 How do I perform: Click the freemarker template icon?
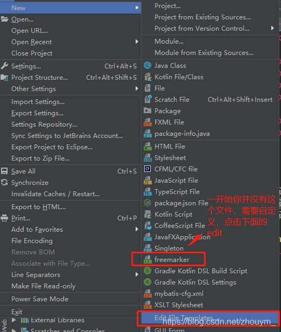147,260
